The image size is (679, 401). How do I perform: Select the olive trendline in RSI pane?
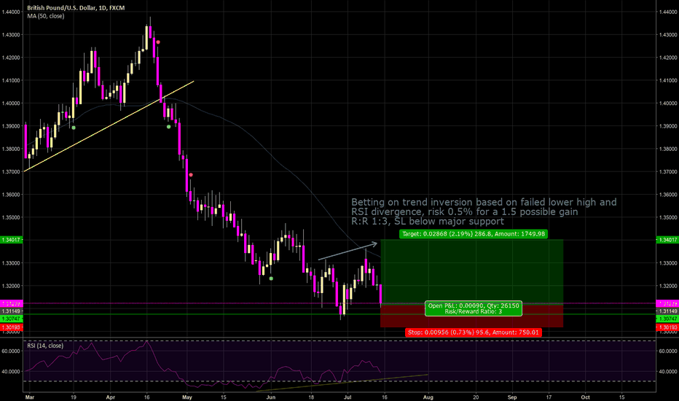(x=342, y=383)
